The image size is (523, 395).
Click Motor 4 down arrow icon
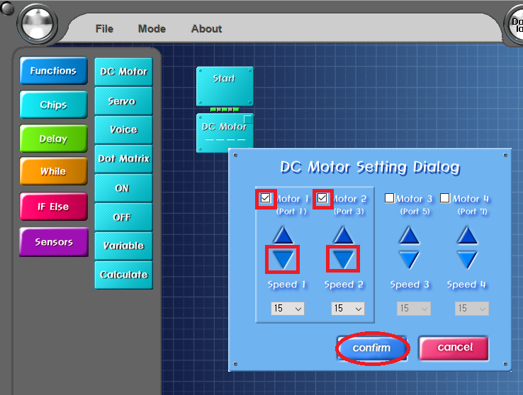click(x=467, y=260)
